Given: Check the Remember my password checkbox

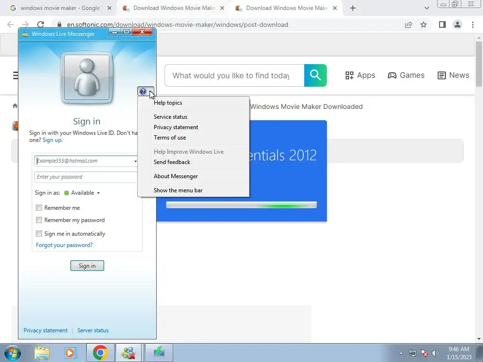Looking at the screenshot, I should point(39,220).
